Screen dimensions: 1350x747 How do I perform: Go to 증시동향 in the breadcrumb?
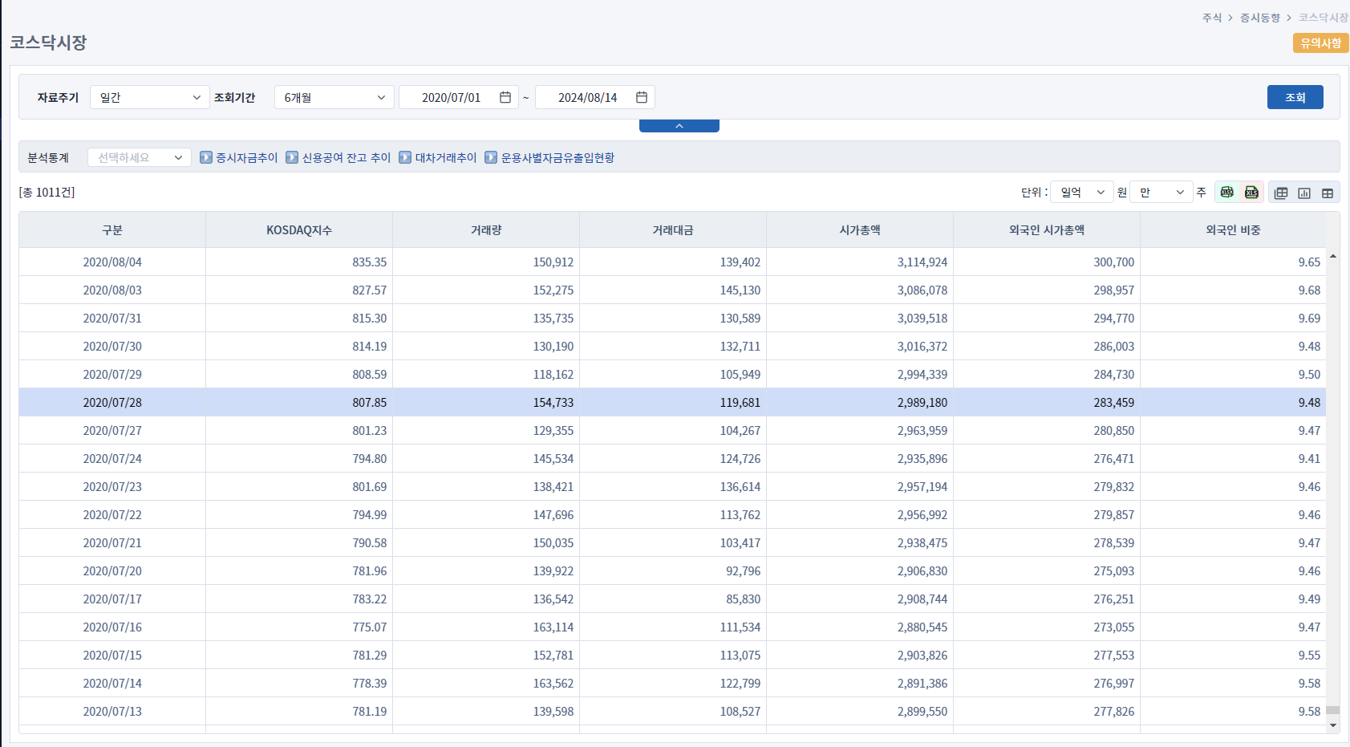1260,18
